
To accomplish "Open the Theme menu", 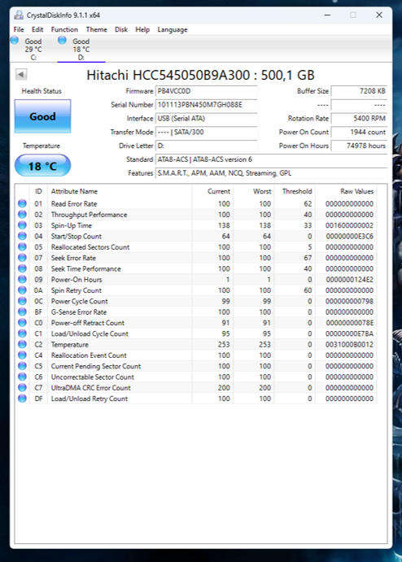I will point(97,29).
